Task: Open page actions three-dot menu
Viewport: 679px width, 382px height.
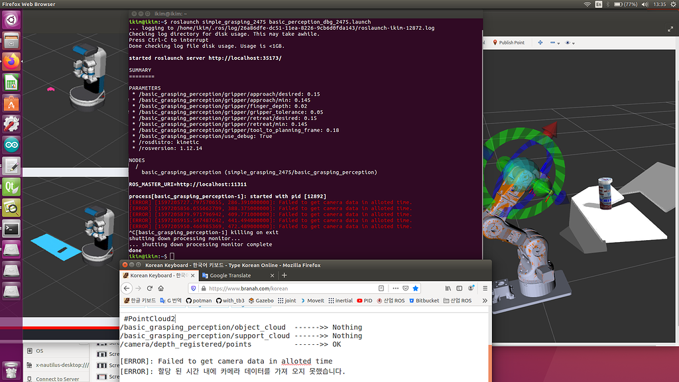Action: [395, 288]
